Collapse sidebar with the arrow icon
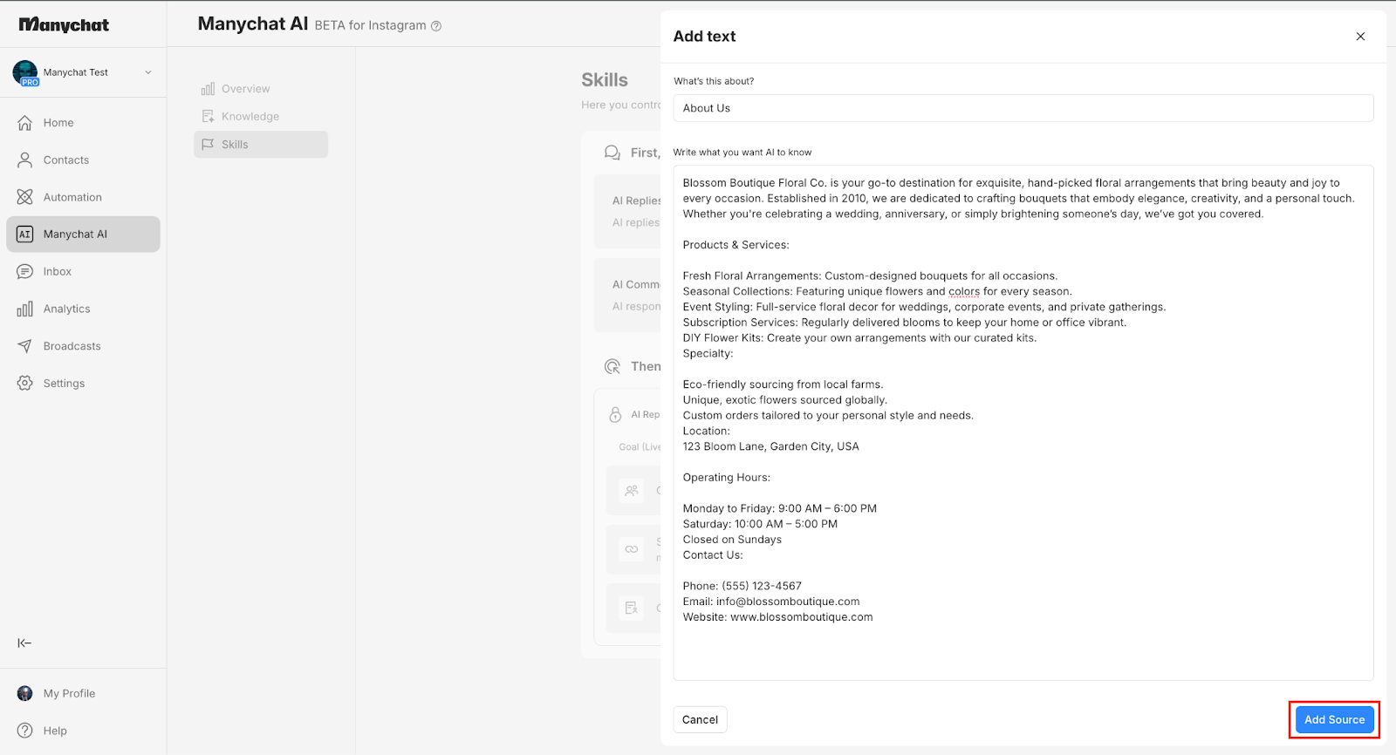 24,643
